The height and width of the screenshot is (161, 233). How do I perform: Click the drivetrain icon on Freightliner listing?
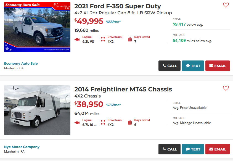[x=103, y=123]
